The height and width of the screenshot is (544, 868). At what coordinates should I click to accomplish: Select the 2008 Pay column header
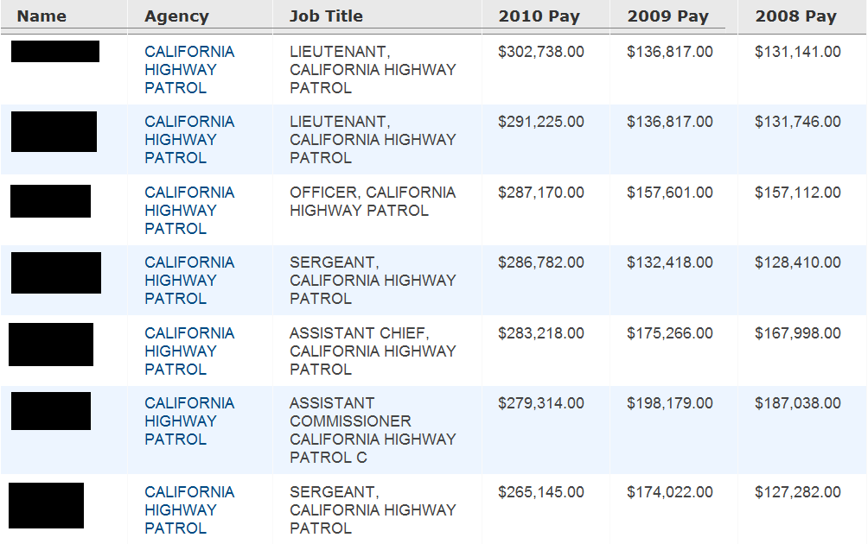click(x=795, y=16)
